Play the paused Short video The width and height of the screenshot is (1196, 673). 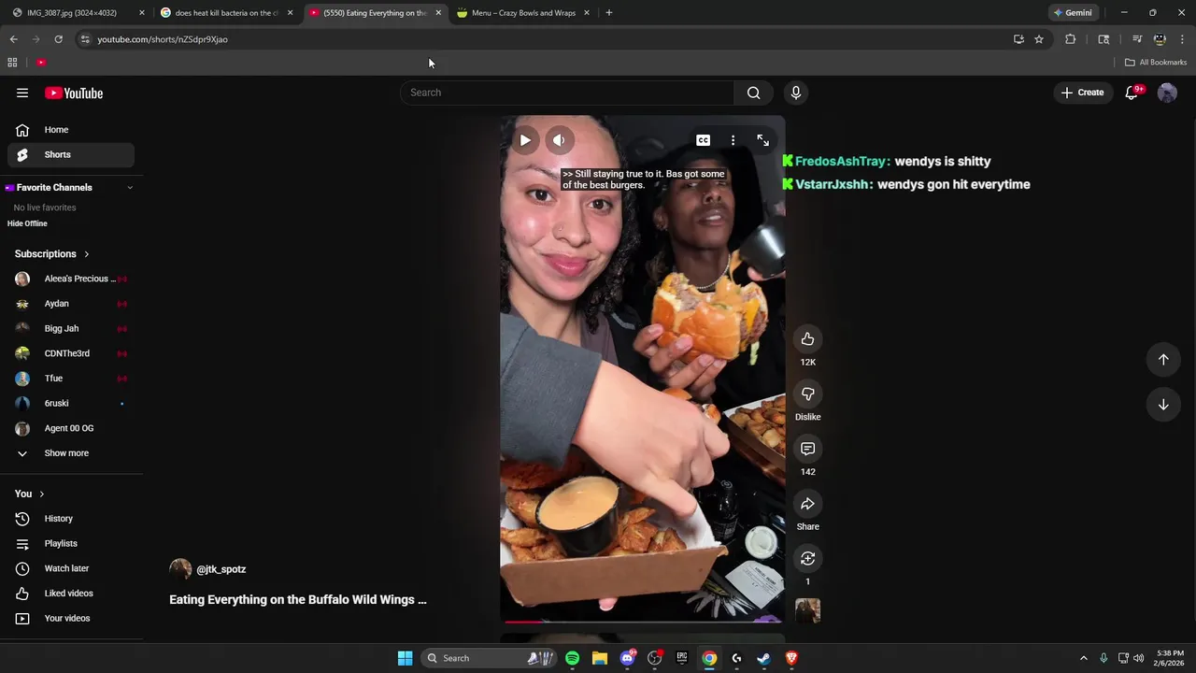coord(525,140)
